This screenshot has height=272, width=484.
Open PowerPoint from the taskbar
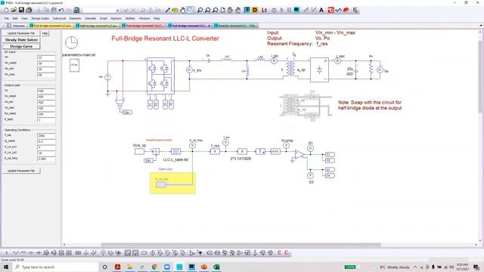tap(204, 267)
